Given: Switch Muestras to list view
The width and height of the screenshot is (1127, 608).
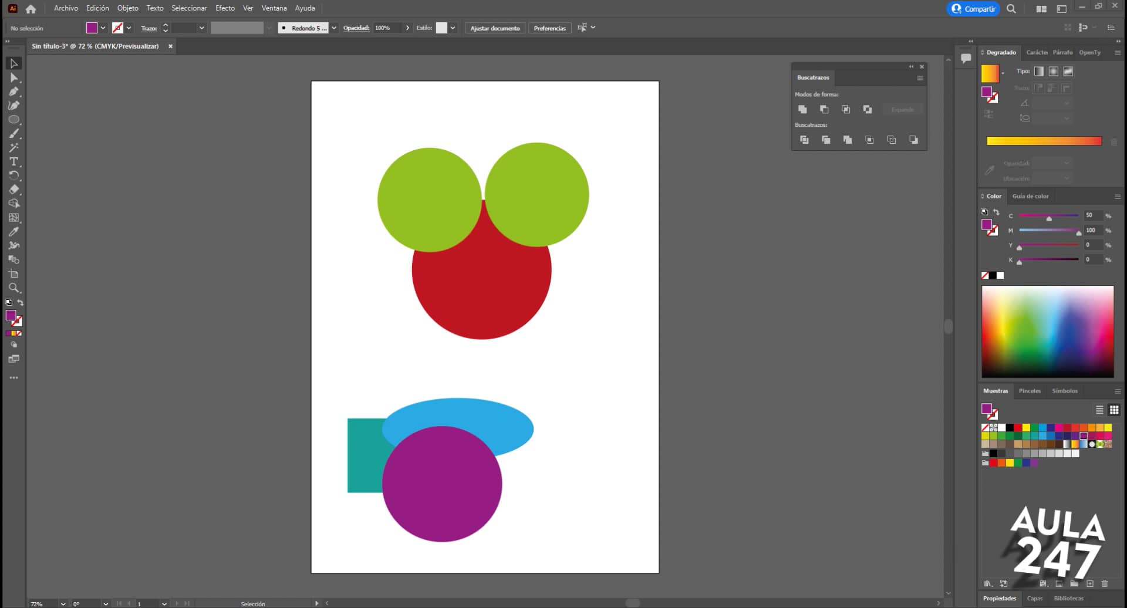Looking at the screenshot, I should tap(1099, 410).
